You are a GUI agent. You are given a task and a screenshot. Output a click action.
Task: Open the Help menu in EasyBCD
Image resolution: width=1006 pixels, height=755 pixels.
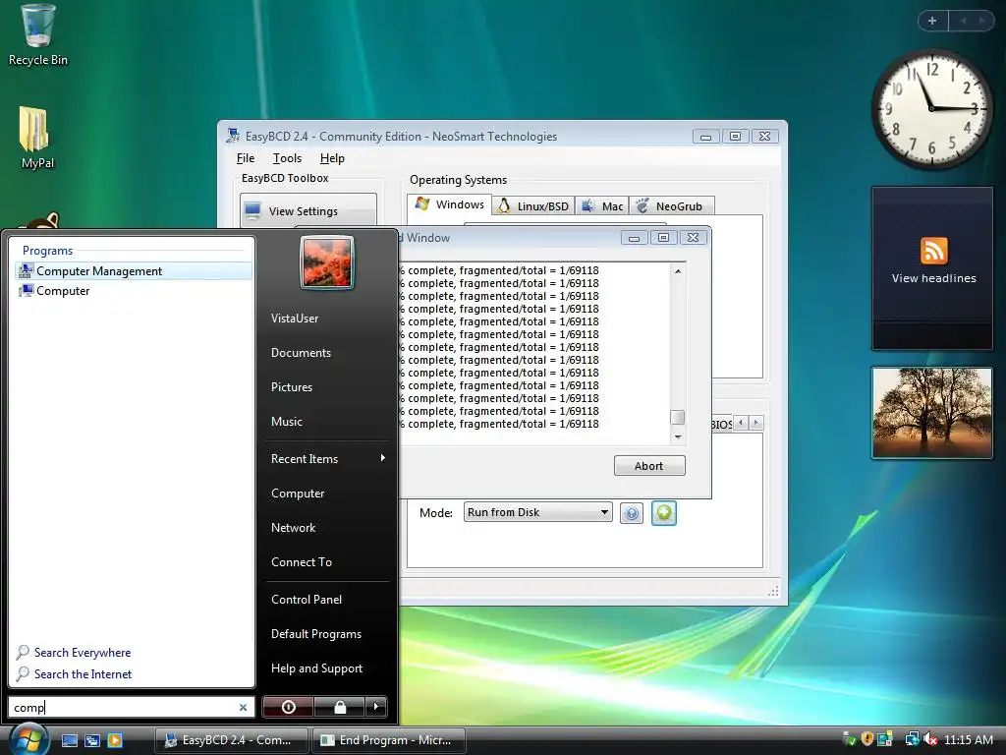(x=332, y=158)
